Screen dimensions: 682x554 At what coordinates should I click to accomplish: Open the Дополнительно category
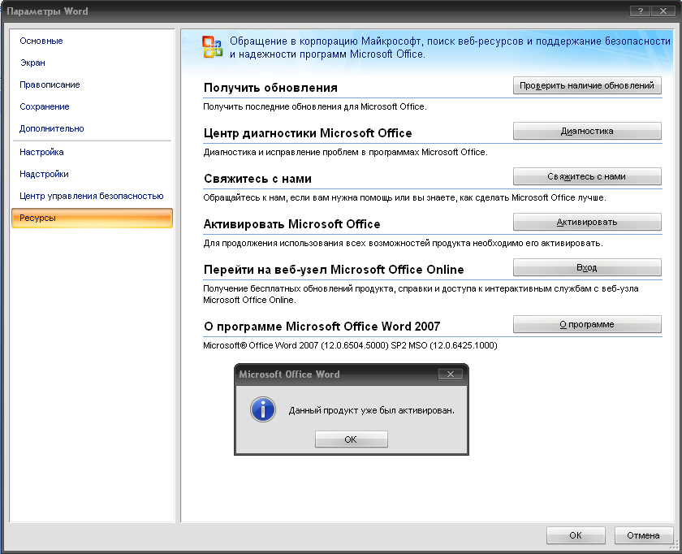pyautogui.click(x=52, y=128)
